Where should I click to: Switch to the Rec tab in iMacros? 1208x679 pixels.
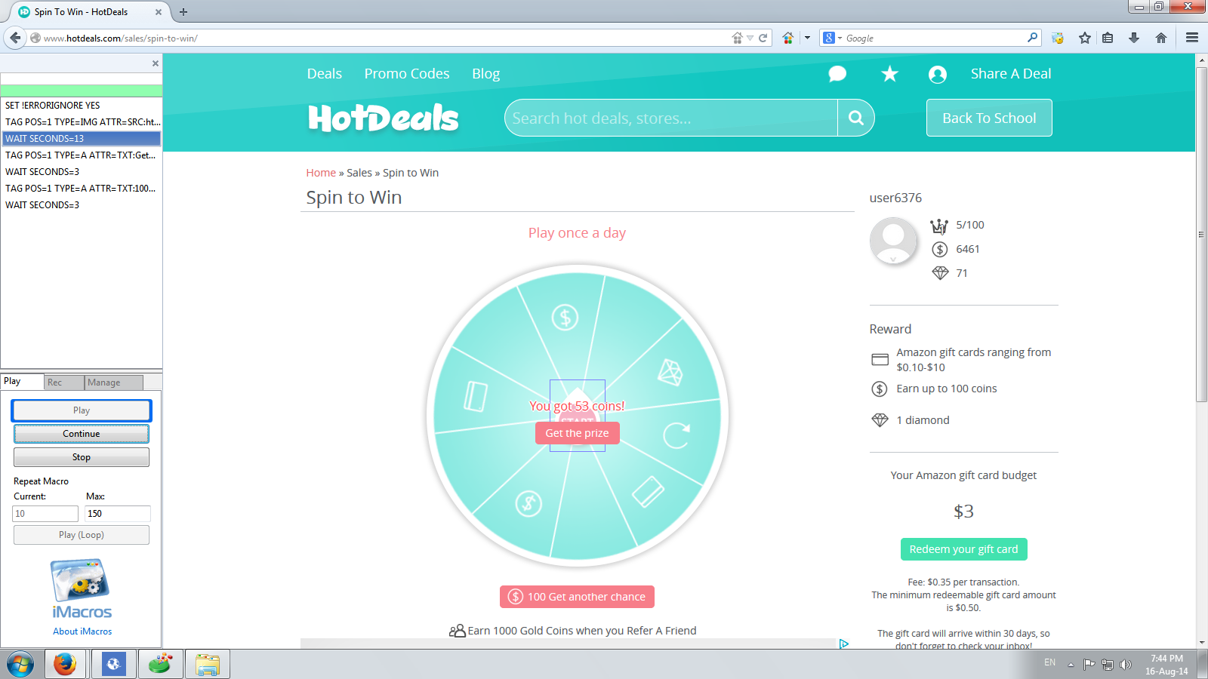[x=63, y=383]
